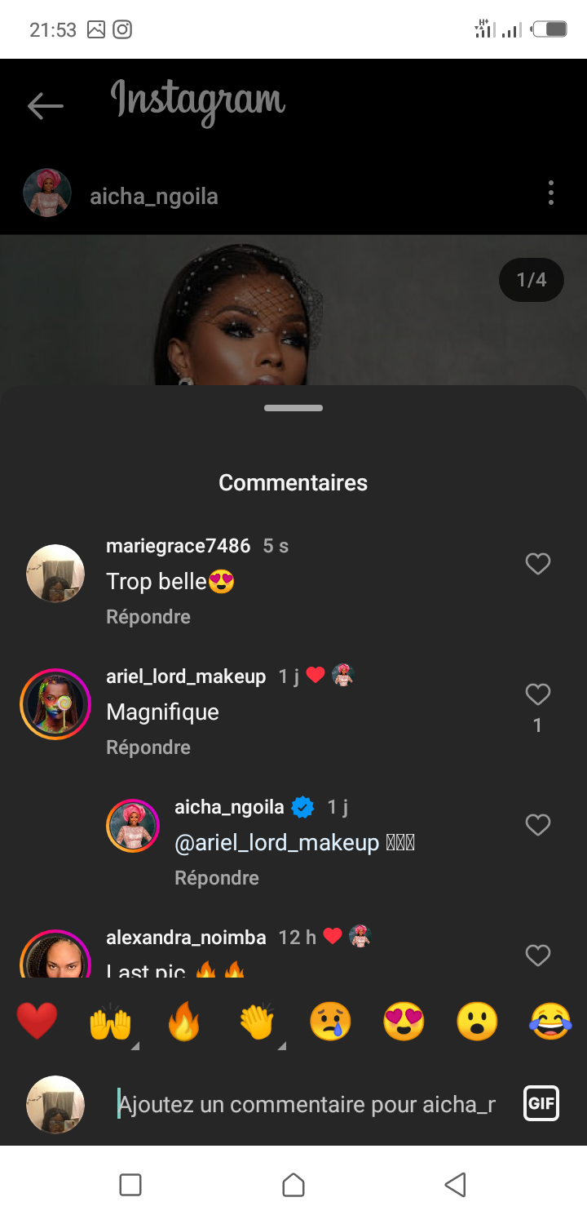Like mariegrace7486's comment with heart
The height and width of the screenshot is (1224, 587).
(x=537, y=564)
